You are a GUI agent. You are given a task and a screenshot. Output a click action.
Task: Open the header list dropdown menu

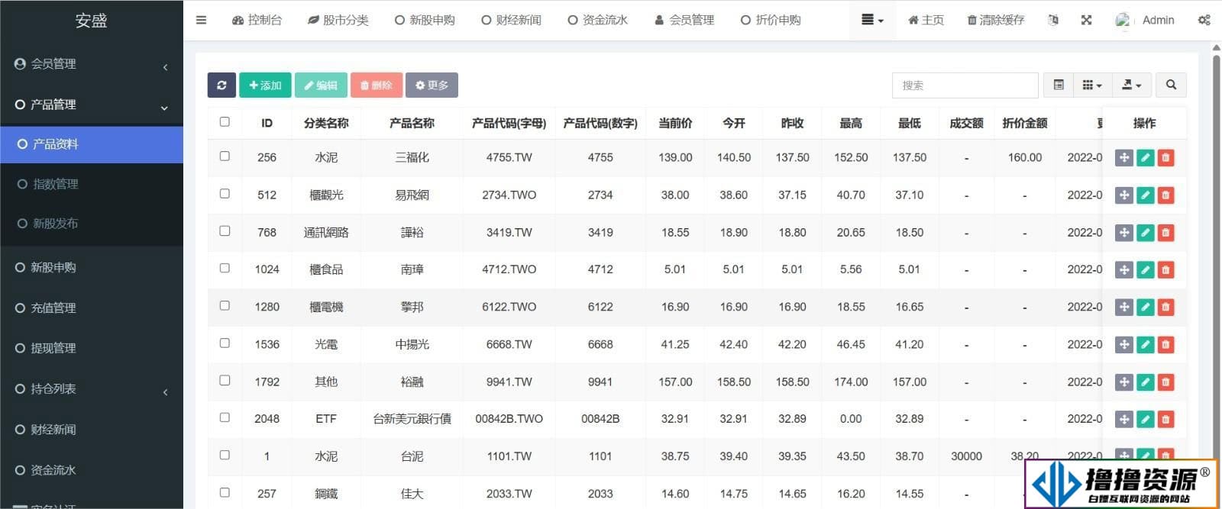click(x=872, y=20)
